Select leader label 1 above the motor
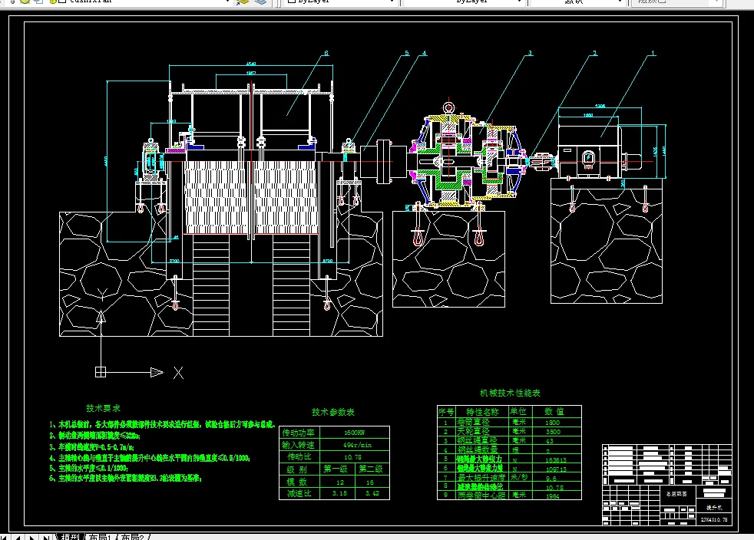 pos(653,53)
